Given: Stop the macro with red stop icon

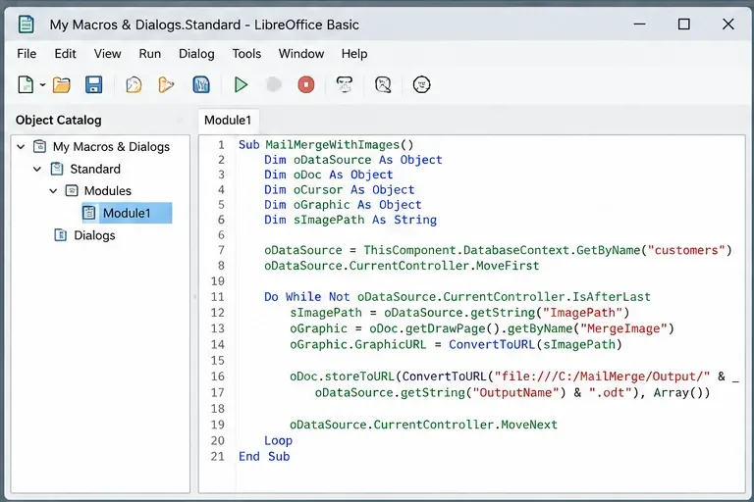Looking at the screenshot, I should click(x=306, y=85).
